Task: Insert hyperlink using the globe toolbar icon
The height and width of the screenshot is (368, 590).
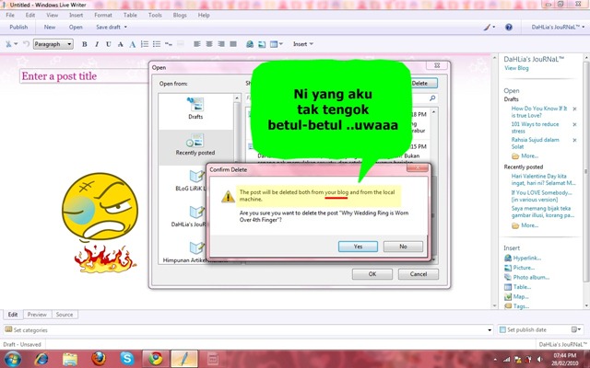Action: (250, 44)
